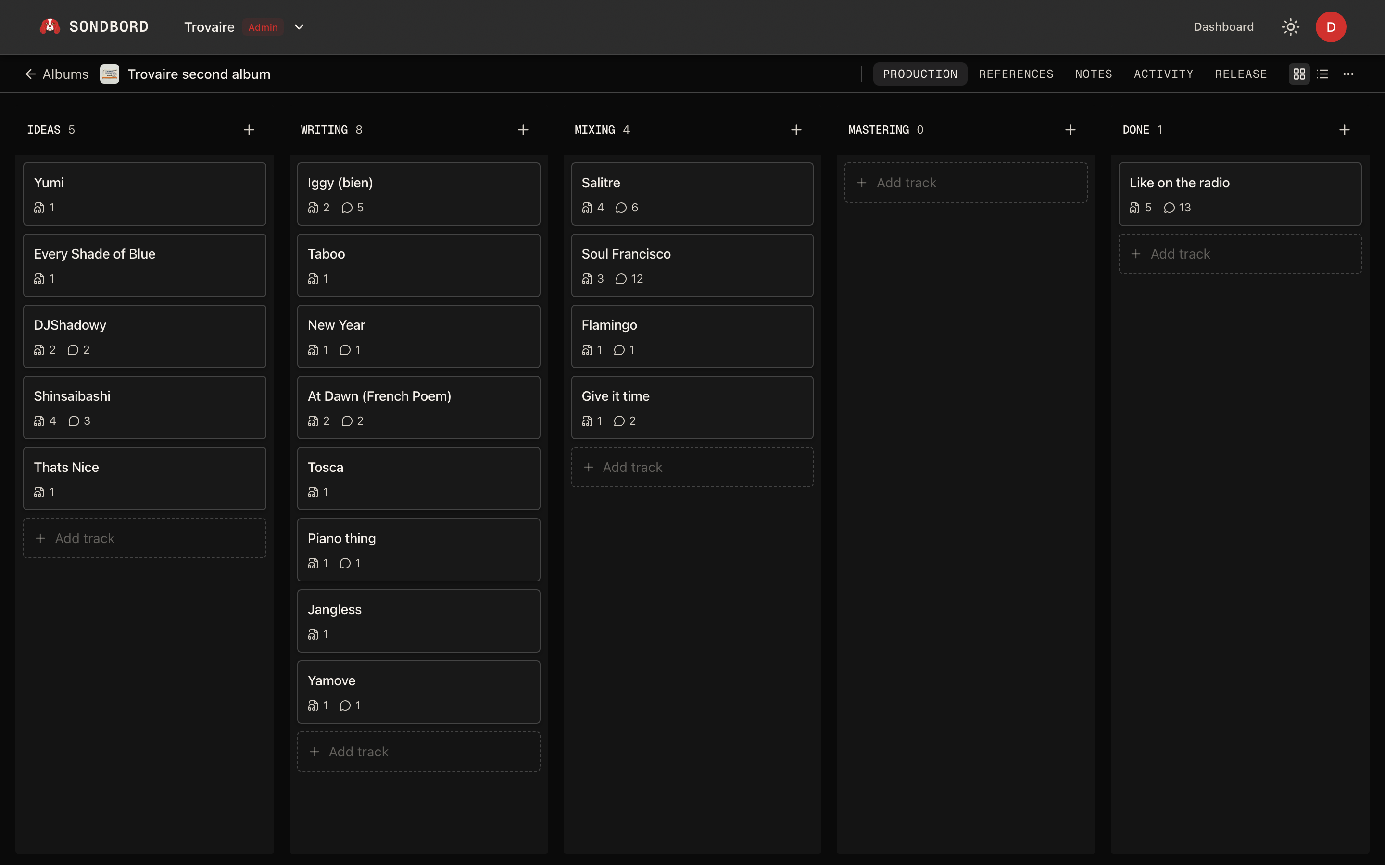Screen dimensions: 1385x865
Task: Click the Trovaire second album cover thumbnail
Action: click(109, 74)
